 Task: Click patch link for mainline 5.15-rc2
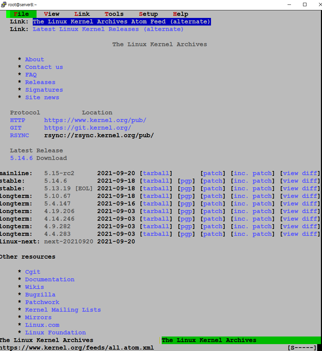(x=213, y=173)
